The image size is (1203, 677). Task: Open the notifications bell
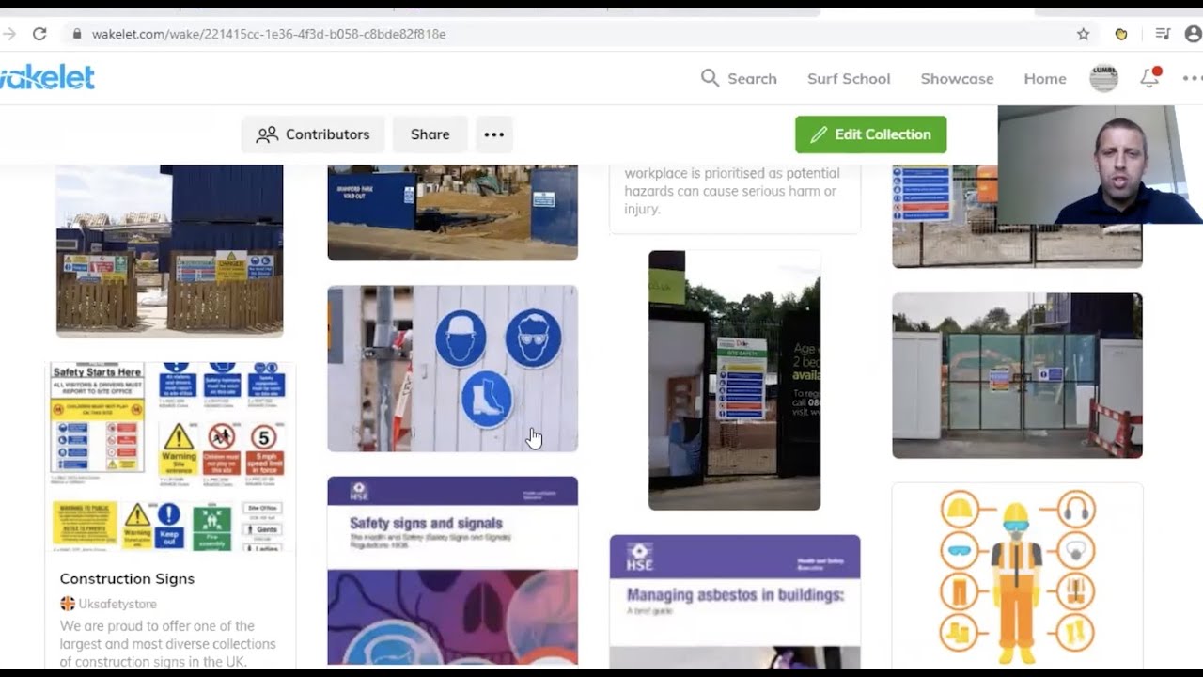[x=1149, y=78]
